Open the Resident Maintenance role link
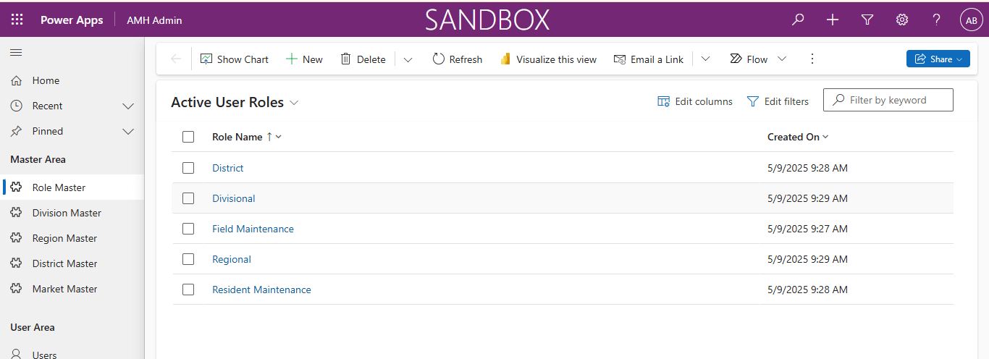Image resolution: width=989 pixels, height=359 pixels. point(261,290)
